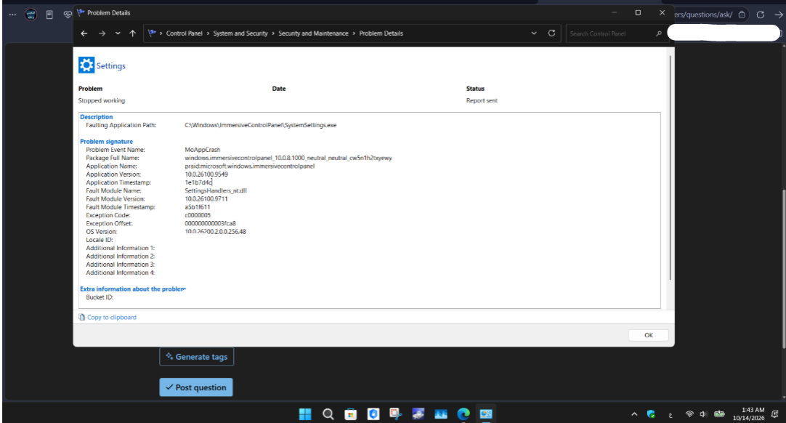The width and height of the screenshot is (786, 423).
Task: Expand the address bar history dropdown
Action: point(534,33)
